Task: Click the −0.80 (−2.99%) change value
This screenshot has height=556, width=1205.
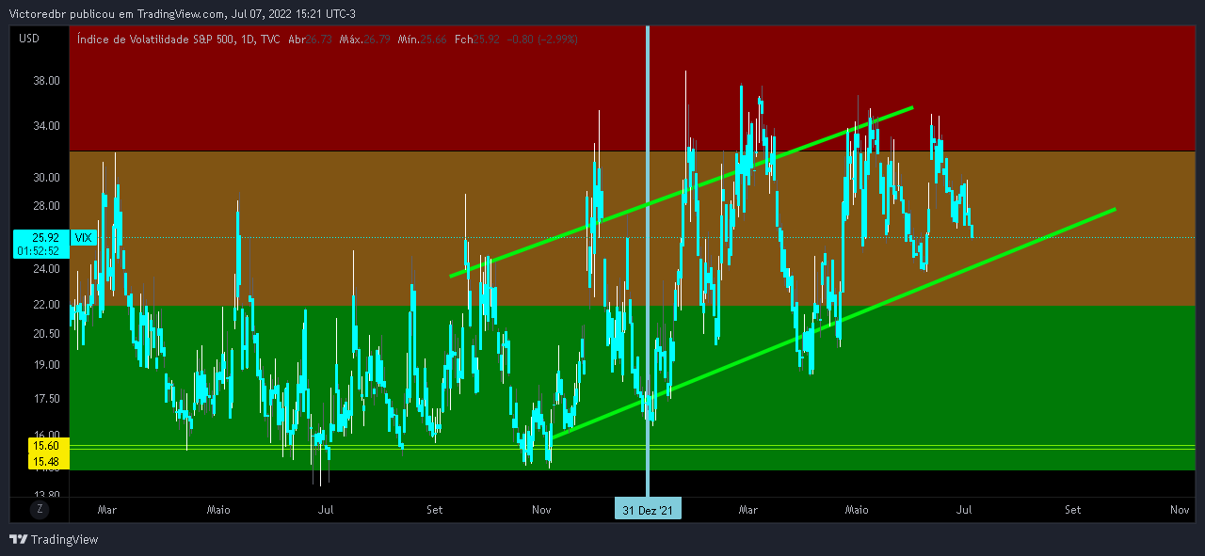Action: (541, 39)
